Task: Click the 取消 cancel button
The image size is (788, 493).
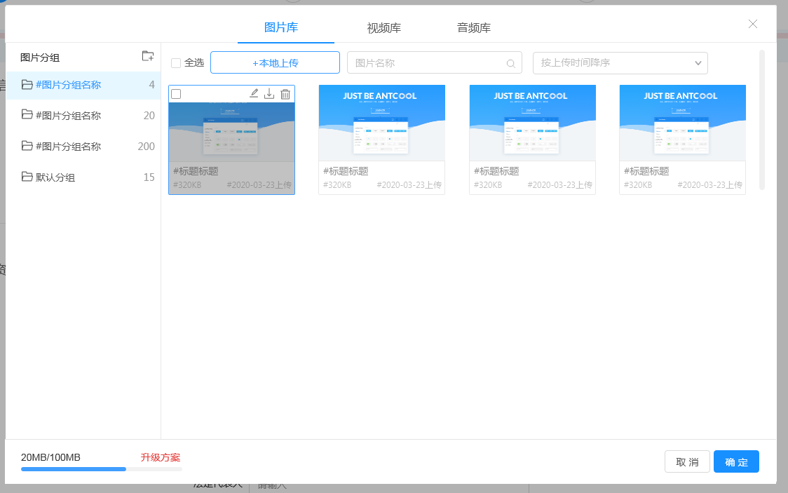Action: pyautogui.click(x=687, y=462)
